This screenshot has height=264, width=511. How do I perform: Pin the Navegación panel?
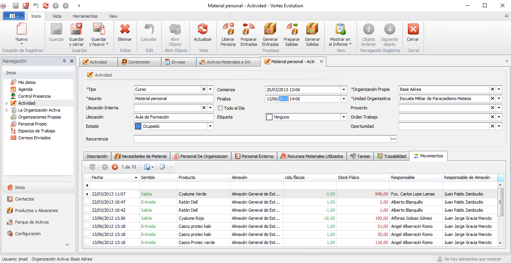point(64,61)
